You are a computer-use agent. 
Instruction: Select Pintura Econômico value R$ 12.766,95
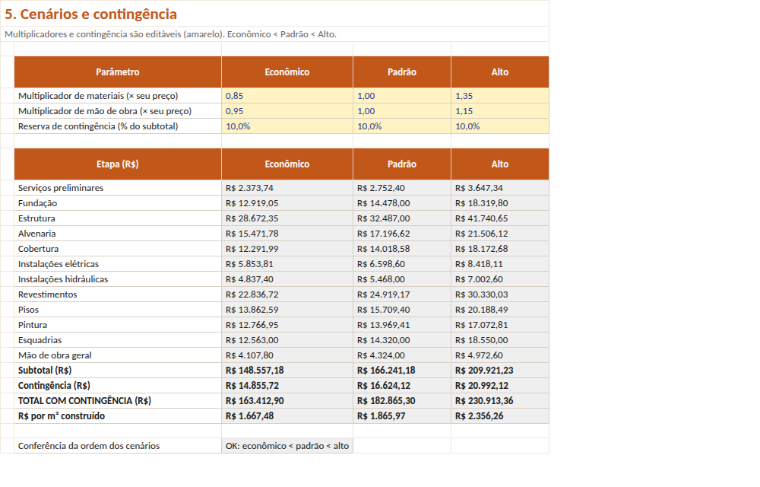pyautogui.click(x=287, y=324)
